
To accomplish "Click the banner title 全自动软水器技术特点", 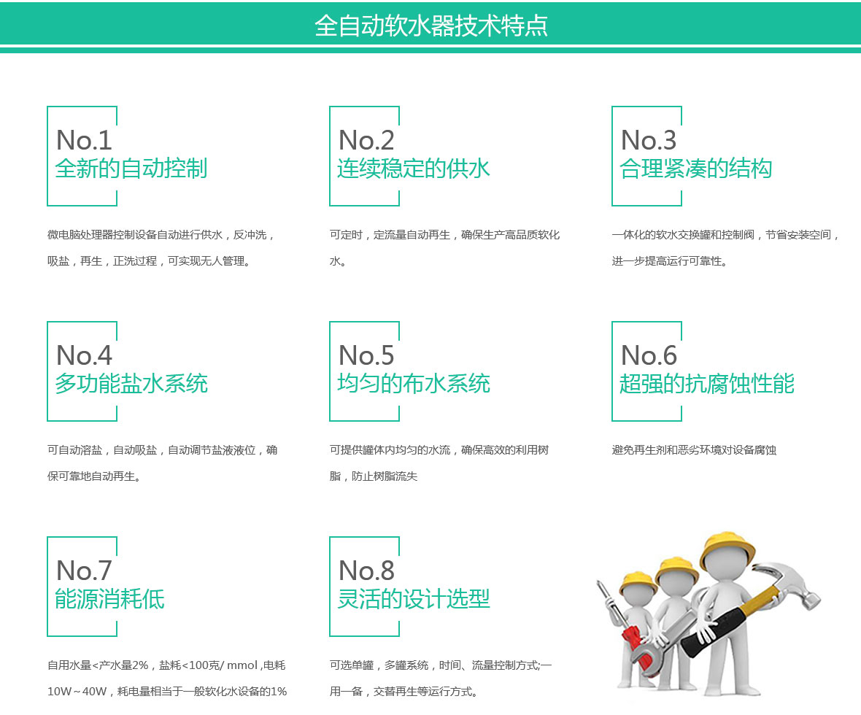I will point(430,26).
